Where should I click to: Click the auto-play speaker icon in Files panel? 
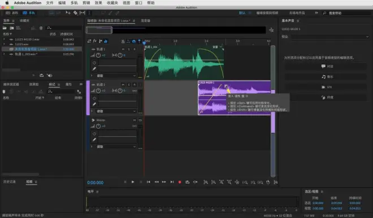tap(50, 75)
